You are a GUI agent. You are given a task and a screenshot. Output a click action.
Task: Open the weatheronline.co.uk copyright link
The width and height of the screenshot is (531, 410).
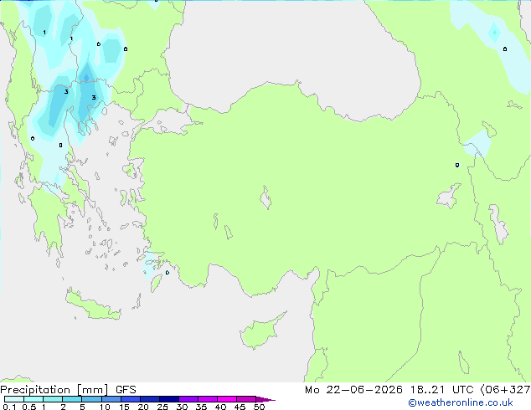[461, 402]
